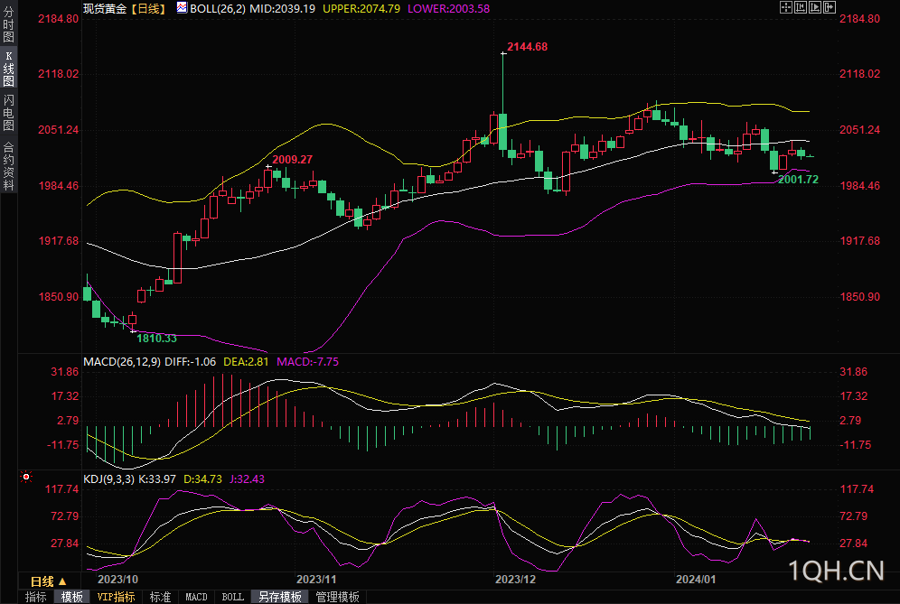This screenshot has width=900, height=604.
Task: Click the 2023/10 date label
Action: (117, 579)
